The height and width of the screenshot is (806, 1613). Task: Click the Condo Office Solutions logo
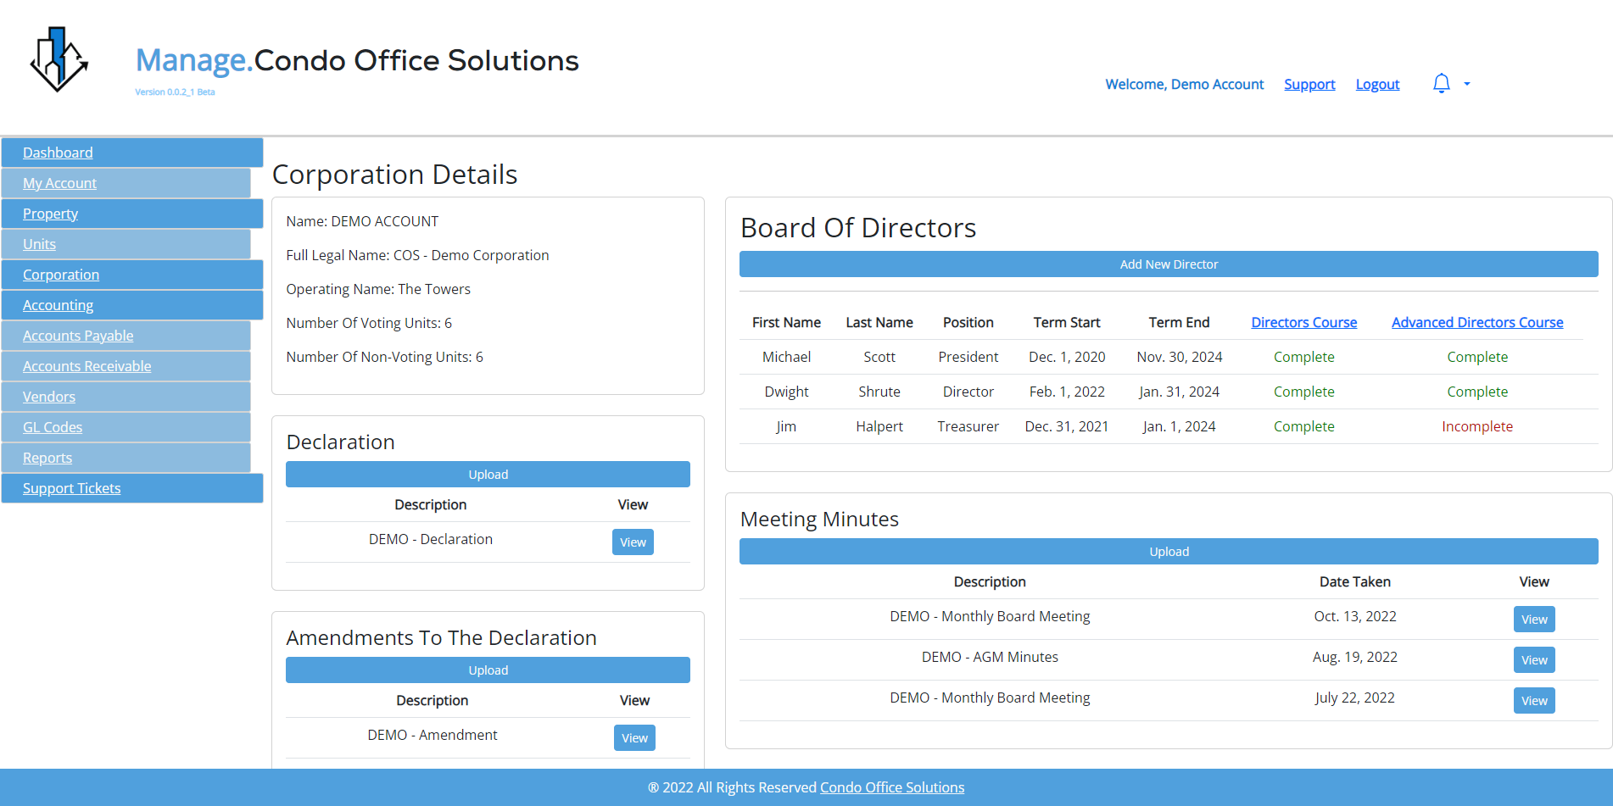pyautogui.click(x=56, y=59)
